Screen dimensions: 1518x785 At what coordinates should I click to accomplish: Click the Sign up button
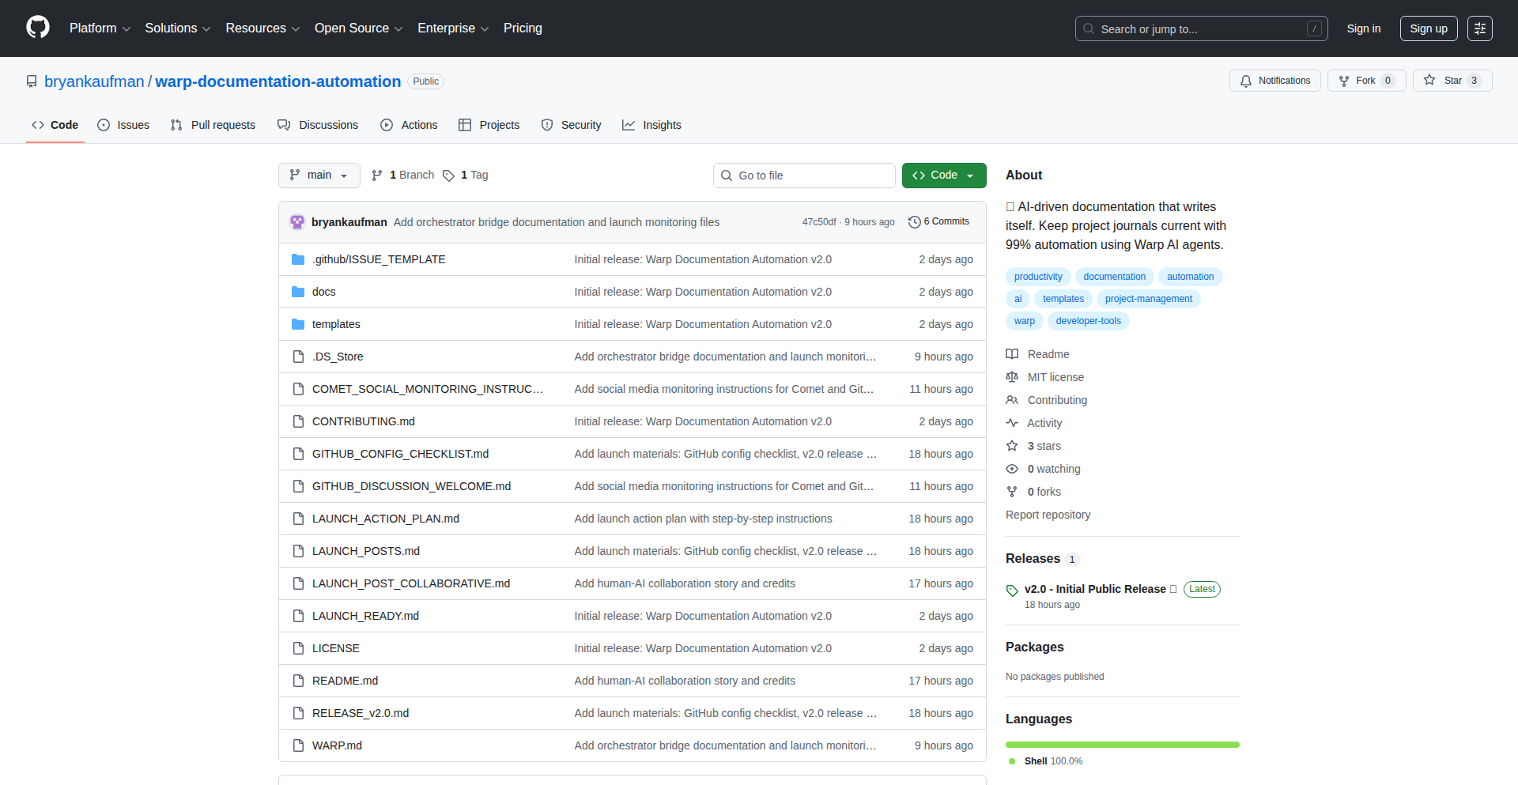point(1428,28)
